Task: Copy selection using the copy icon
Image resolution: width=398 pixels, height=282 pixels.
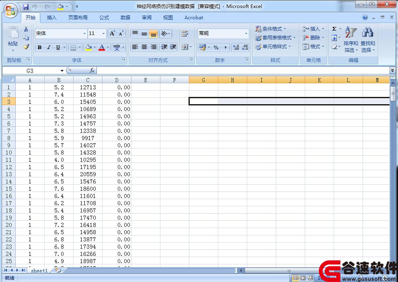Action: pyautogui.click(x=26, y=38)
